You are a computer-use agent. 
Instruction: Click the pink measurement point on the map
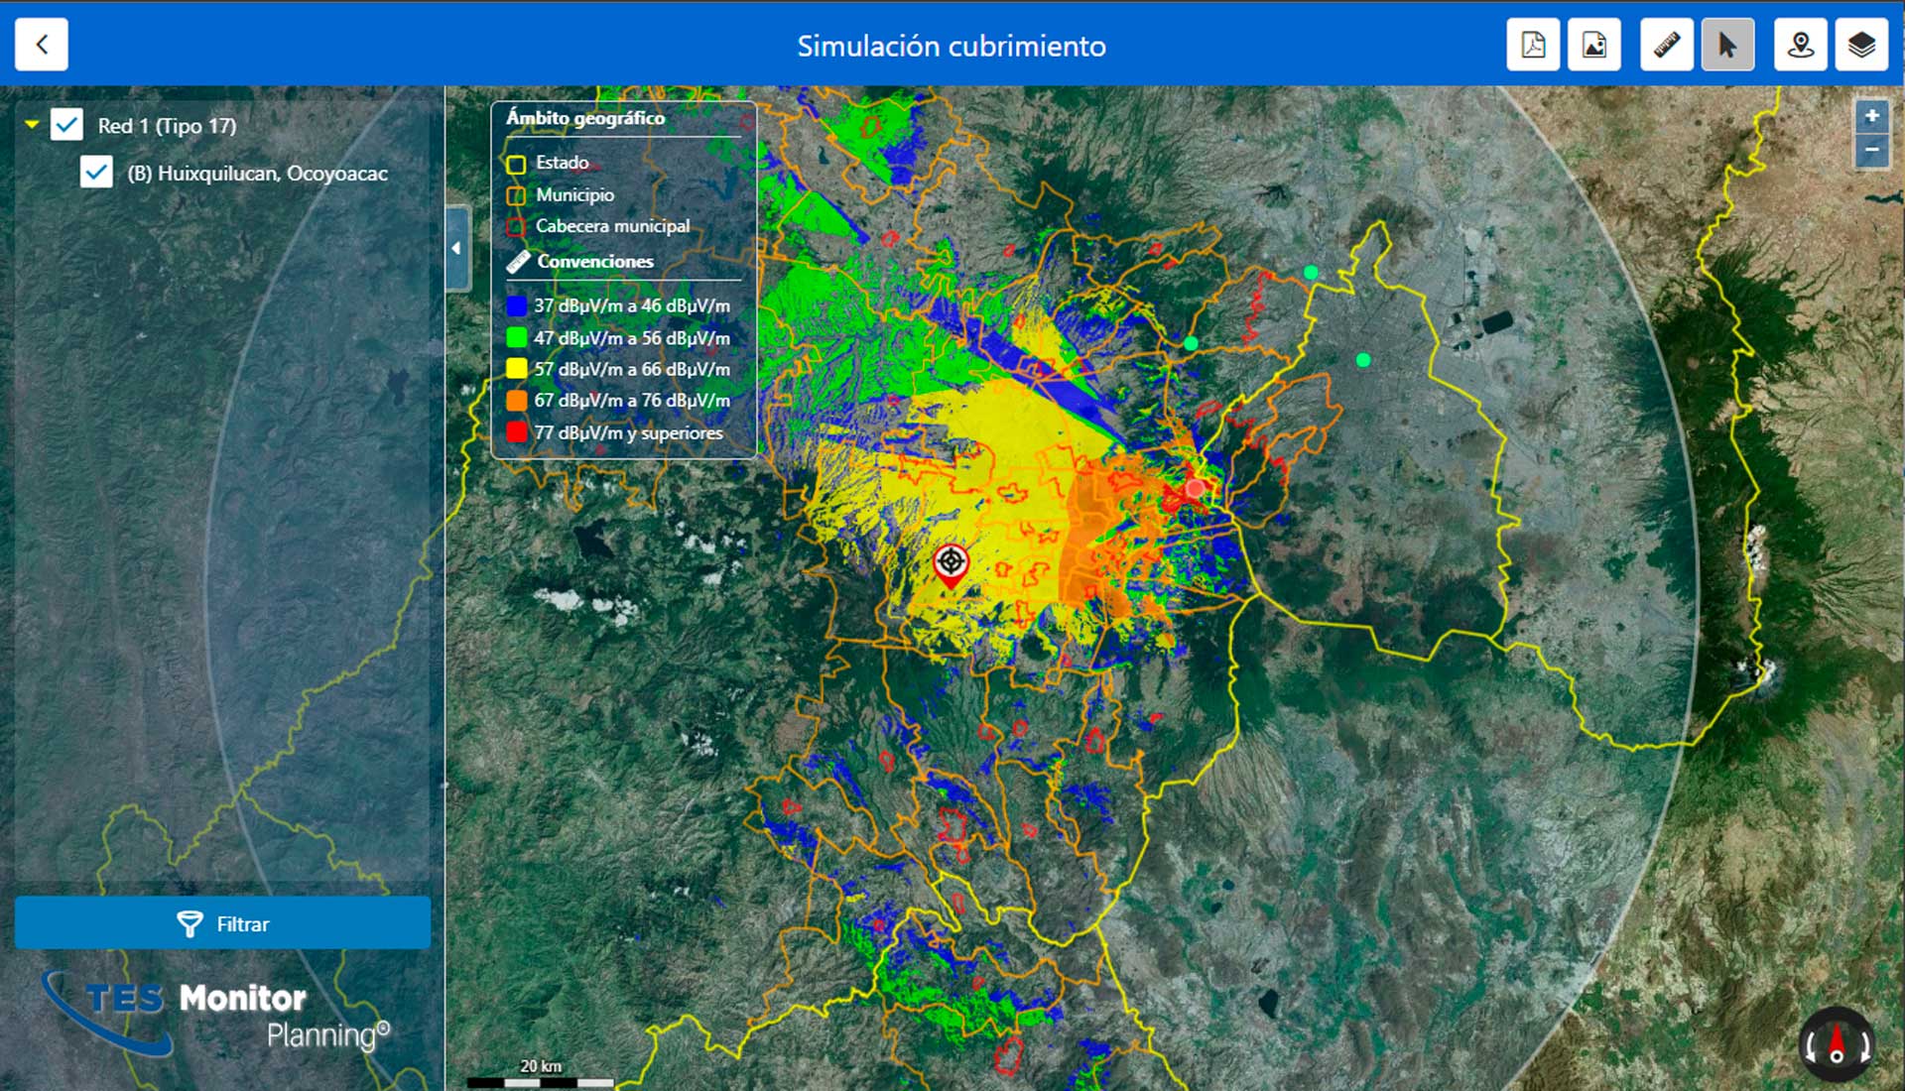point(1195,488)
